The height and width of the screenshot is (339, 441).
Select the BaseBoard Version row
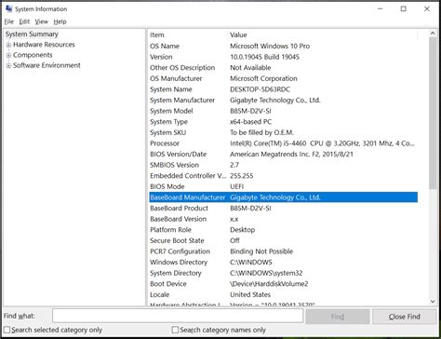(283, 219)
